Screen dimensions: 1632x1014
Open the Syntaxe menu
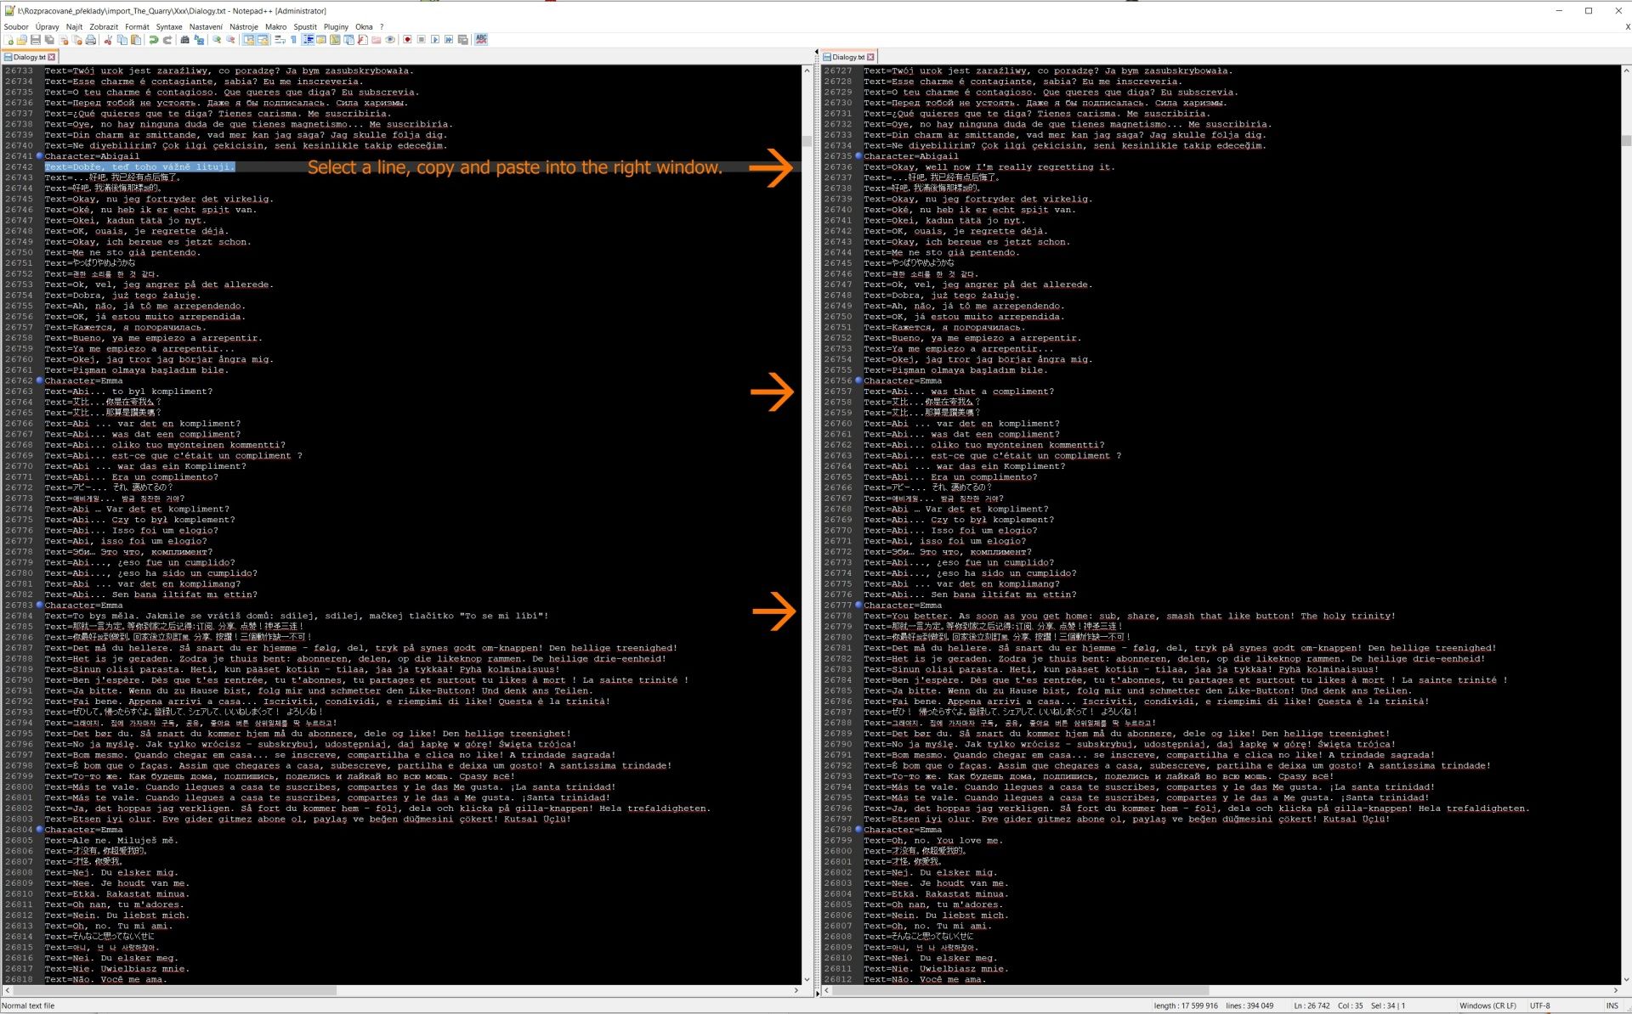[169, 26]
